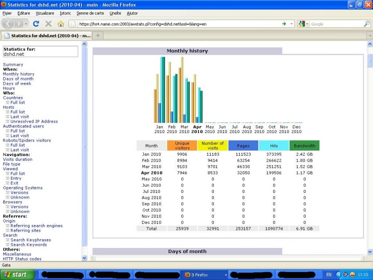
Task: Switch to the Statistics for dshd.net tab
Action: click(47, 36)
